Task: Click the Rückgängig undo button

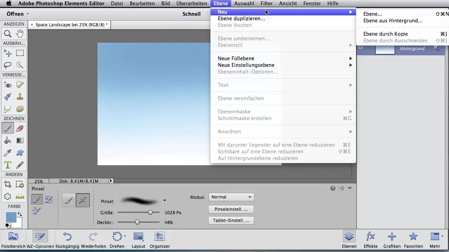Action: tap(67, 240)
